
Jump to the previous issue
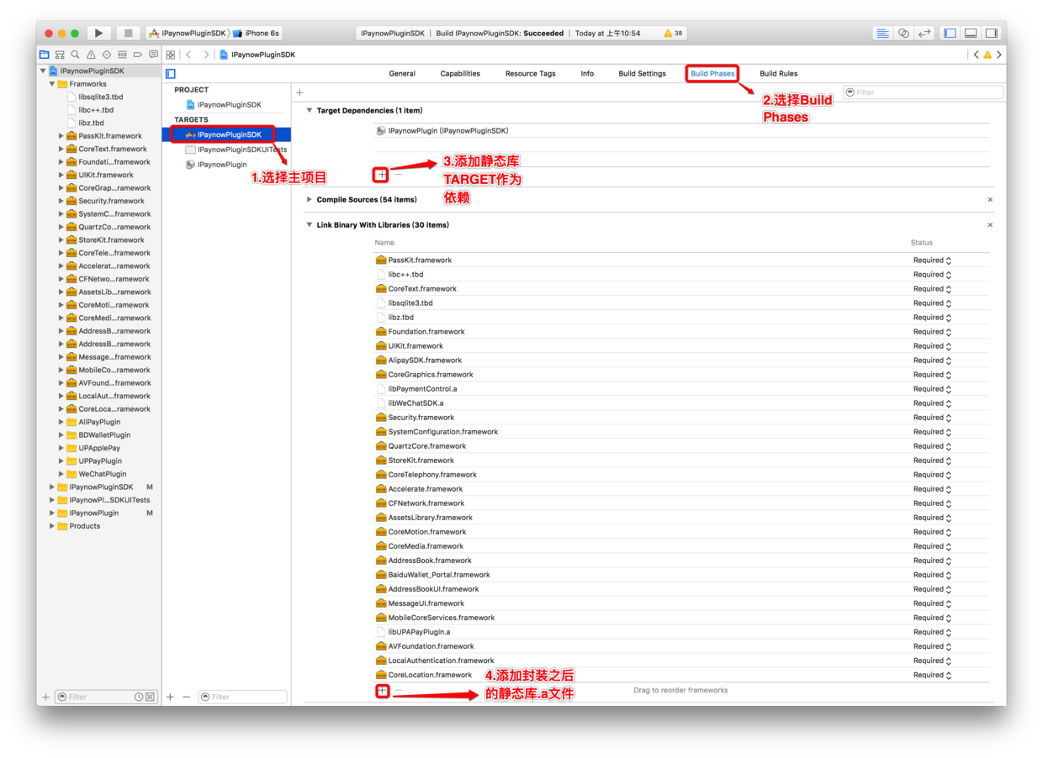point(976,55)
